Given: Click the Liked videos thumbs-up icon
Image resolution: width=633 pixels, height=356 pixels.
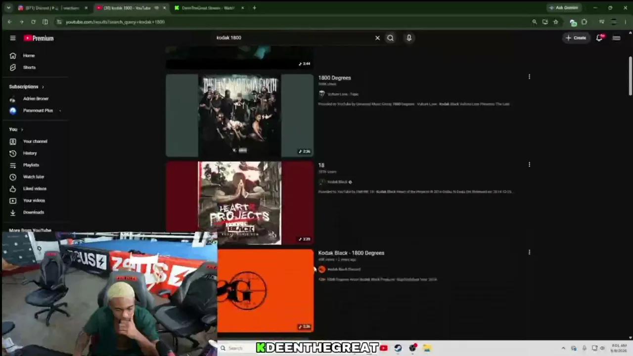Looking at the screenshot, I should pyautogui.click(x=13, y=188).
